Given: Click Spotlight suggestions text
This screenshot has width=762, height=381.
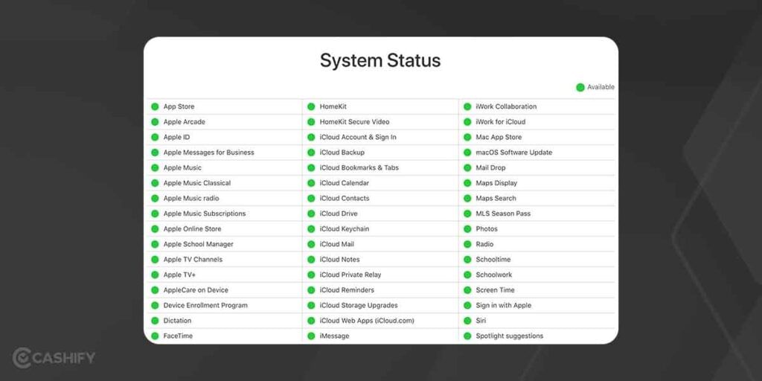Looking at the screenshot, I should (x=510, y=336).
